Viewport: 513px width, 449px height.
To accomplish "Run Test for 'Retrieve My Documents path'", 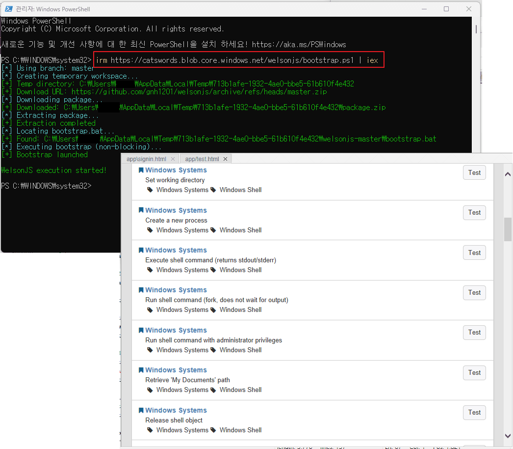I will 474,373.
